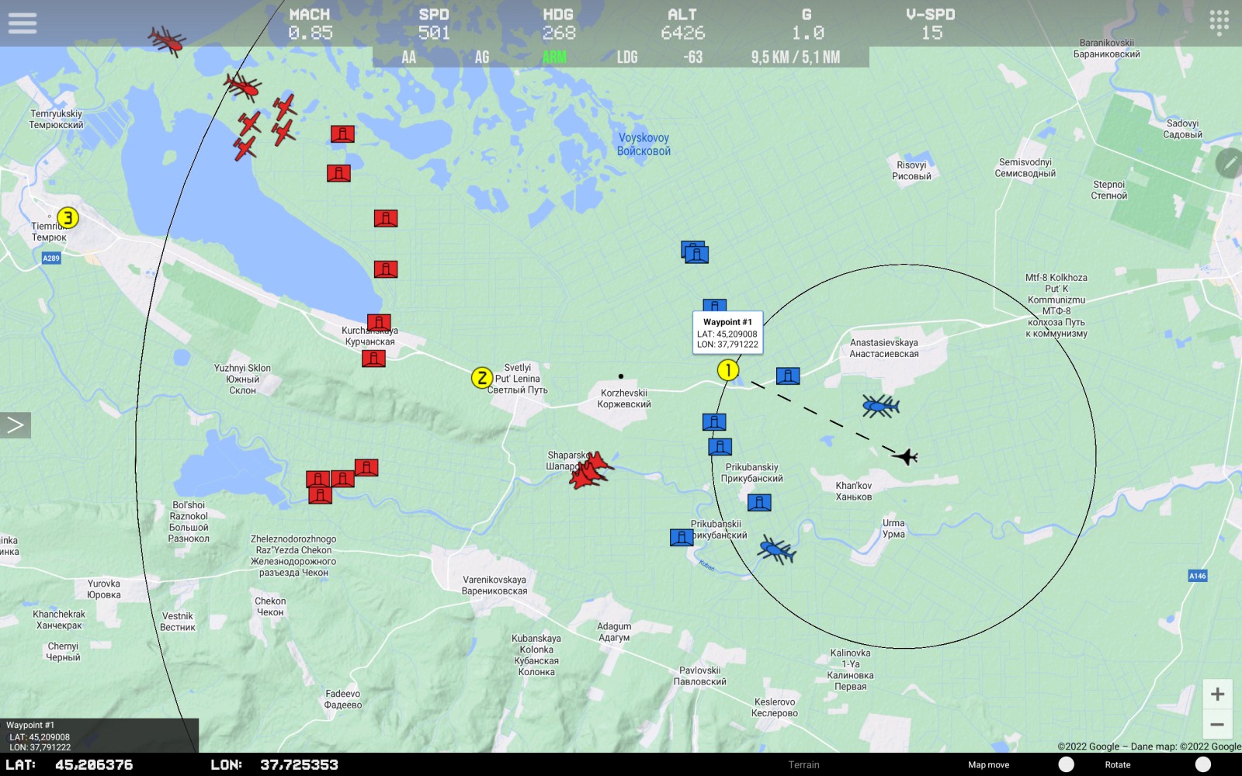Select red helicopter in the top header
This screenshot has height=776, width=1242.
tap(166, 40)
